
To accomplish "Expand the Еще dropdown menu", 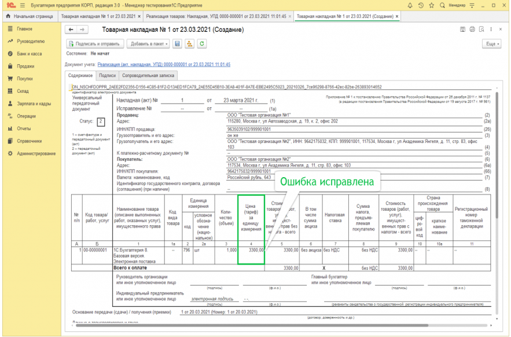I will (x=492, y=43).
